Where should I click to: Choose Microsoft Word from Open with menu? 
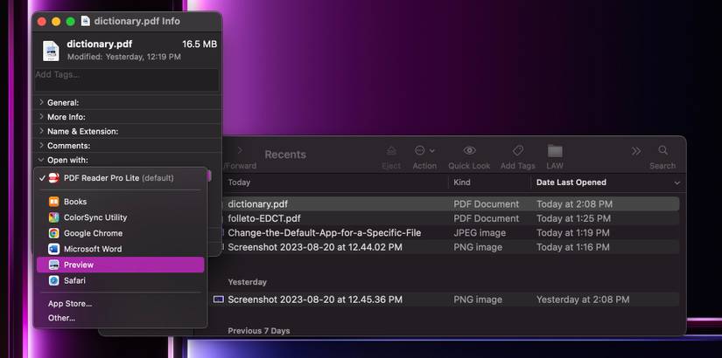120,249
